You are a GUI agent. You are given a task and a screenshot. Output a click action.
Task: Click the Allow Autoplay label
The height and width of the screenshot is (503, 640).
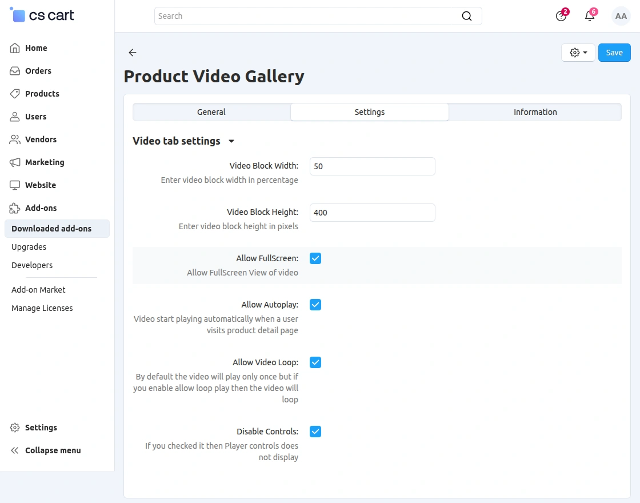270,305
